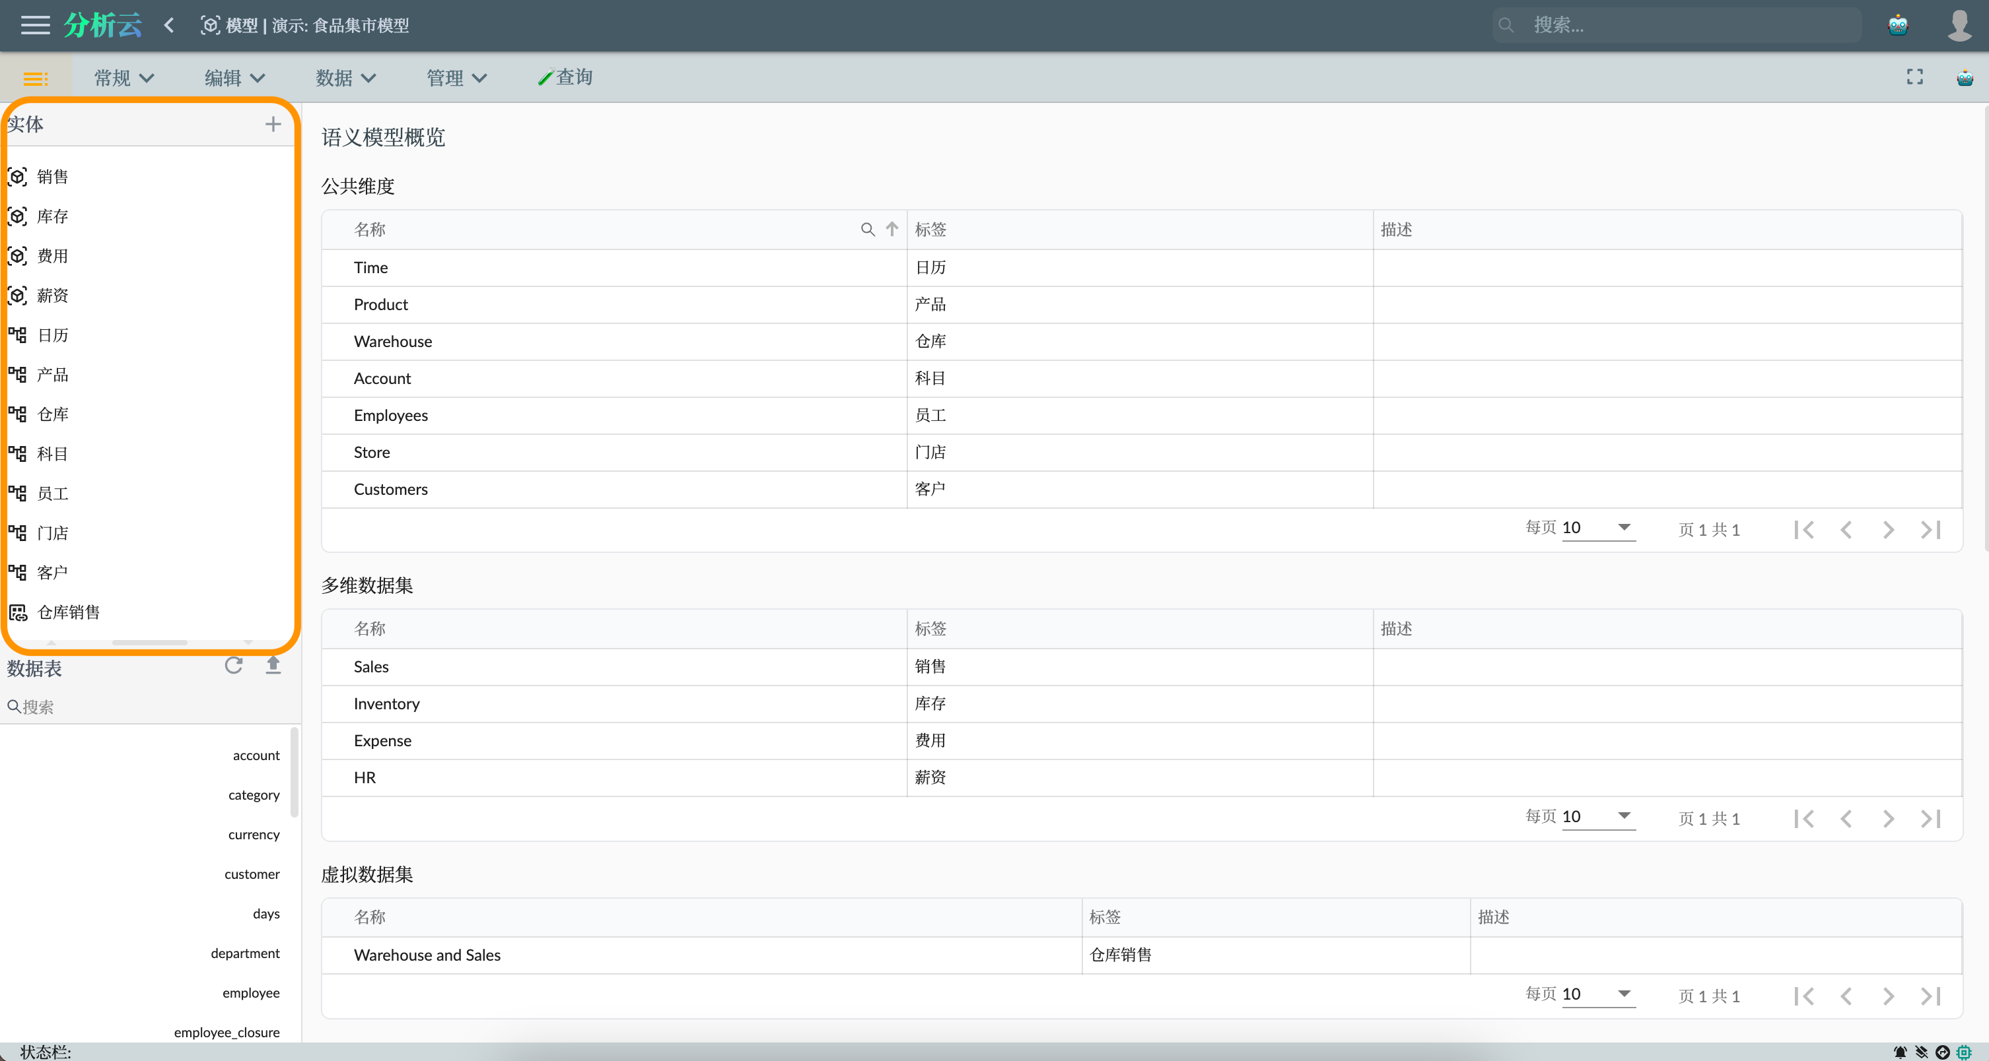This screenshot has height=1061, width=1989.
Task: Sort 名称 column with arrow icon
Action: (x=891, y=229)
